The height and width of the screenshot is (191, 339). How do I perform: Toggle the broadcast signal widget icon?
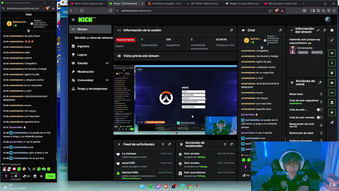(x=332, y=93)
